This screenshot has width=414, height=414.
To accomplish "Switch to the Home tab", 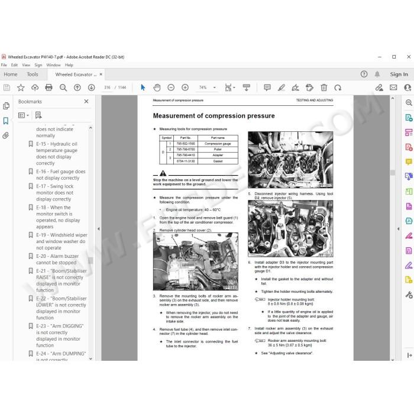I will (x=11, y=75).
